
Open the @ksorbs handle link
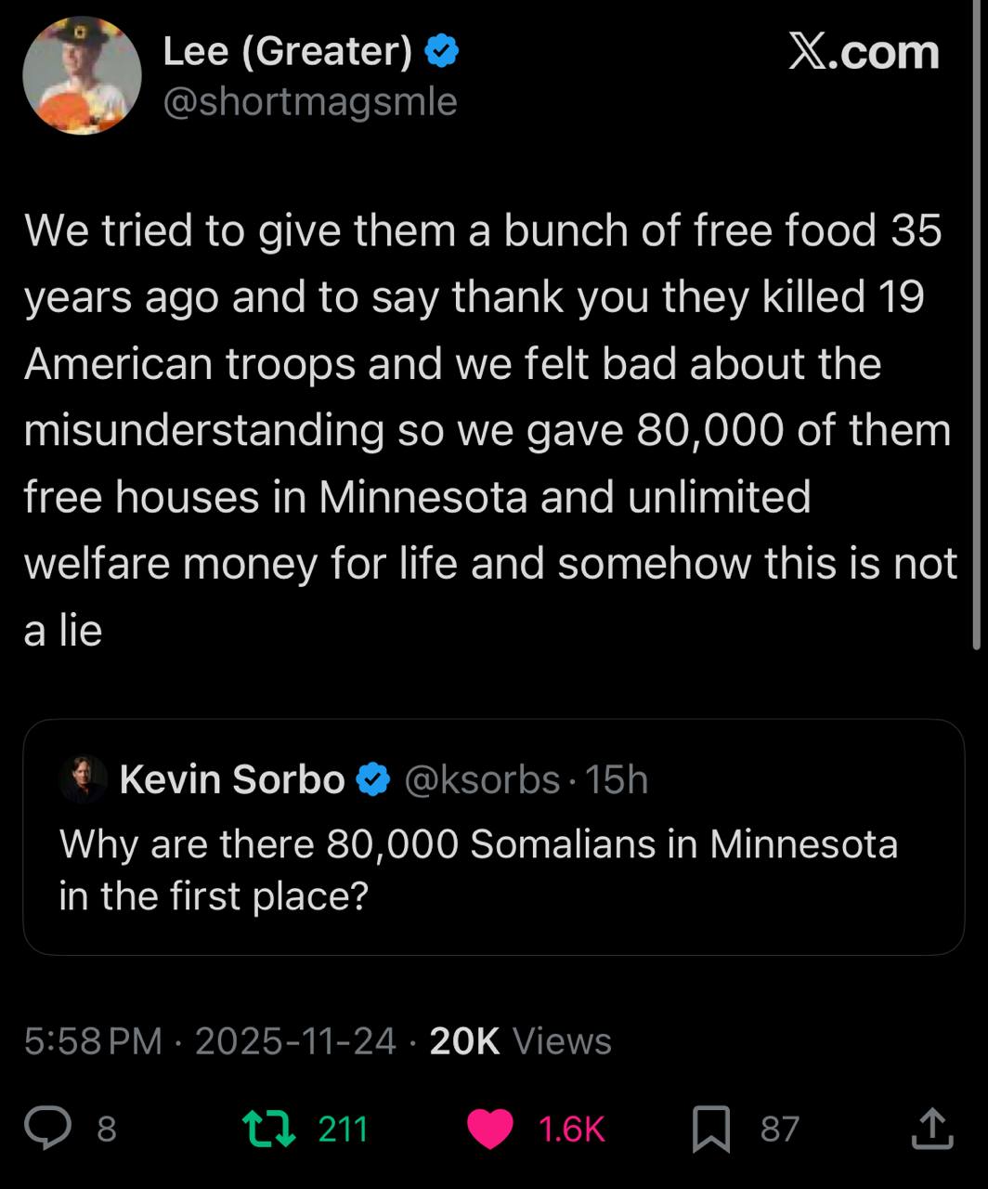click(x=482, y=779)
